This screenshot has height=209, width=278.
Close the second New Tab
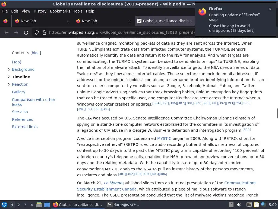pyautogui.click(x=129, y=21)
